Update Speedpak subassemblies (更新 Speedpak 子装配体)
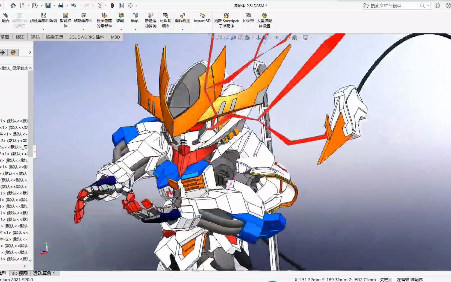Image resolution: width=451 pixels, height=282 pixels. [226, 20]
